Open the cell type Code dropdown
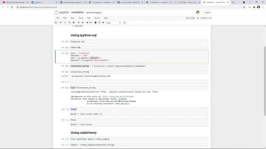Screen dimensions: 266x149 point(113,23)
